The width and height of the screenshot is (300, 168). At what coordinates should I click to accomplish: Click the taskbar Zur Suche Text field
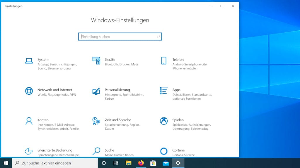coord(55,163)
